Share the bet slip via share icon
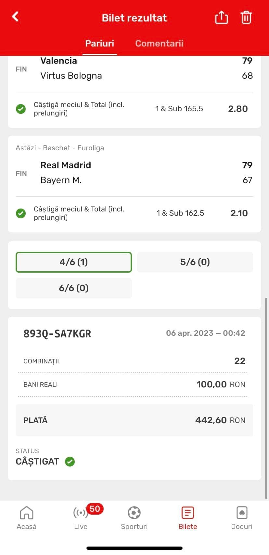 click(x=221, y=17)
